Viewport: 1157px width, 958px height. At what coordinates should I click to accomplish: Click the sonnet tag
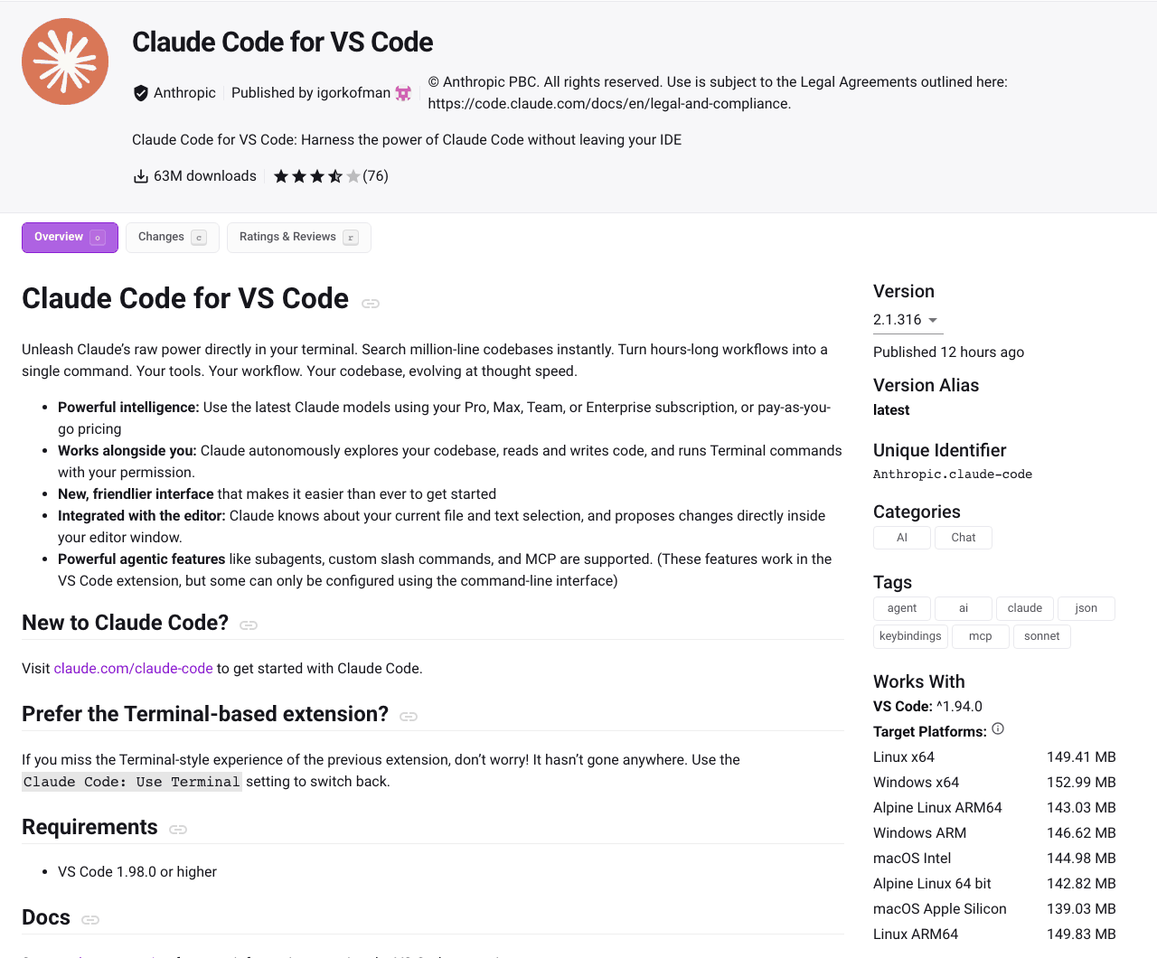[1042, 636]
